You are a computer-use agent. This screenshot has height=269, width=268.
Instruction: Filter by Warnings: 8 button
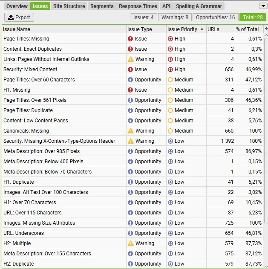[x=175, y=17]
